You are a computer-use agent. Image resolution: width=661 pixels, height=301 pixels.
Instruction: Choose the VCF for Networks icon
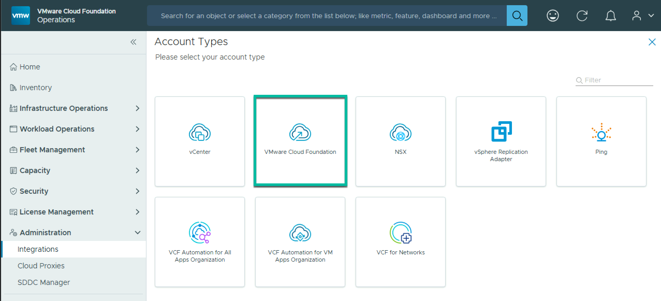pos(400,233)
